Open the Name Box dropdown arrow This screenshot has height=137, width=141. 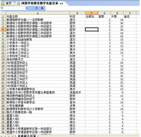pos(27,8)
